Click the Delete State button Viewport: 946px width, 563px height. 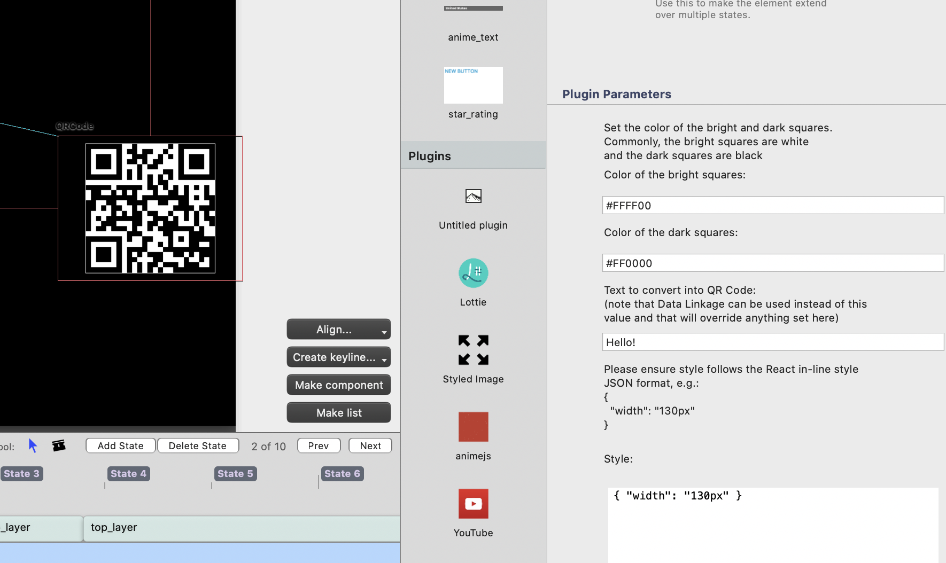click(x=198, y=446)
